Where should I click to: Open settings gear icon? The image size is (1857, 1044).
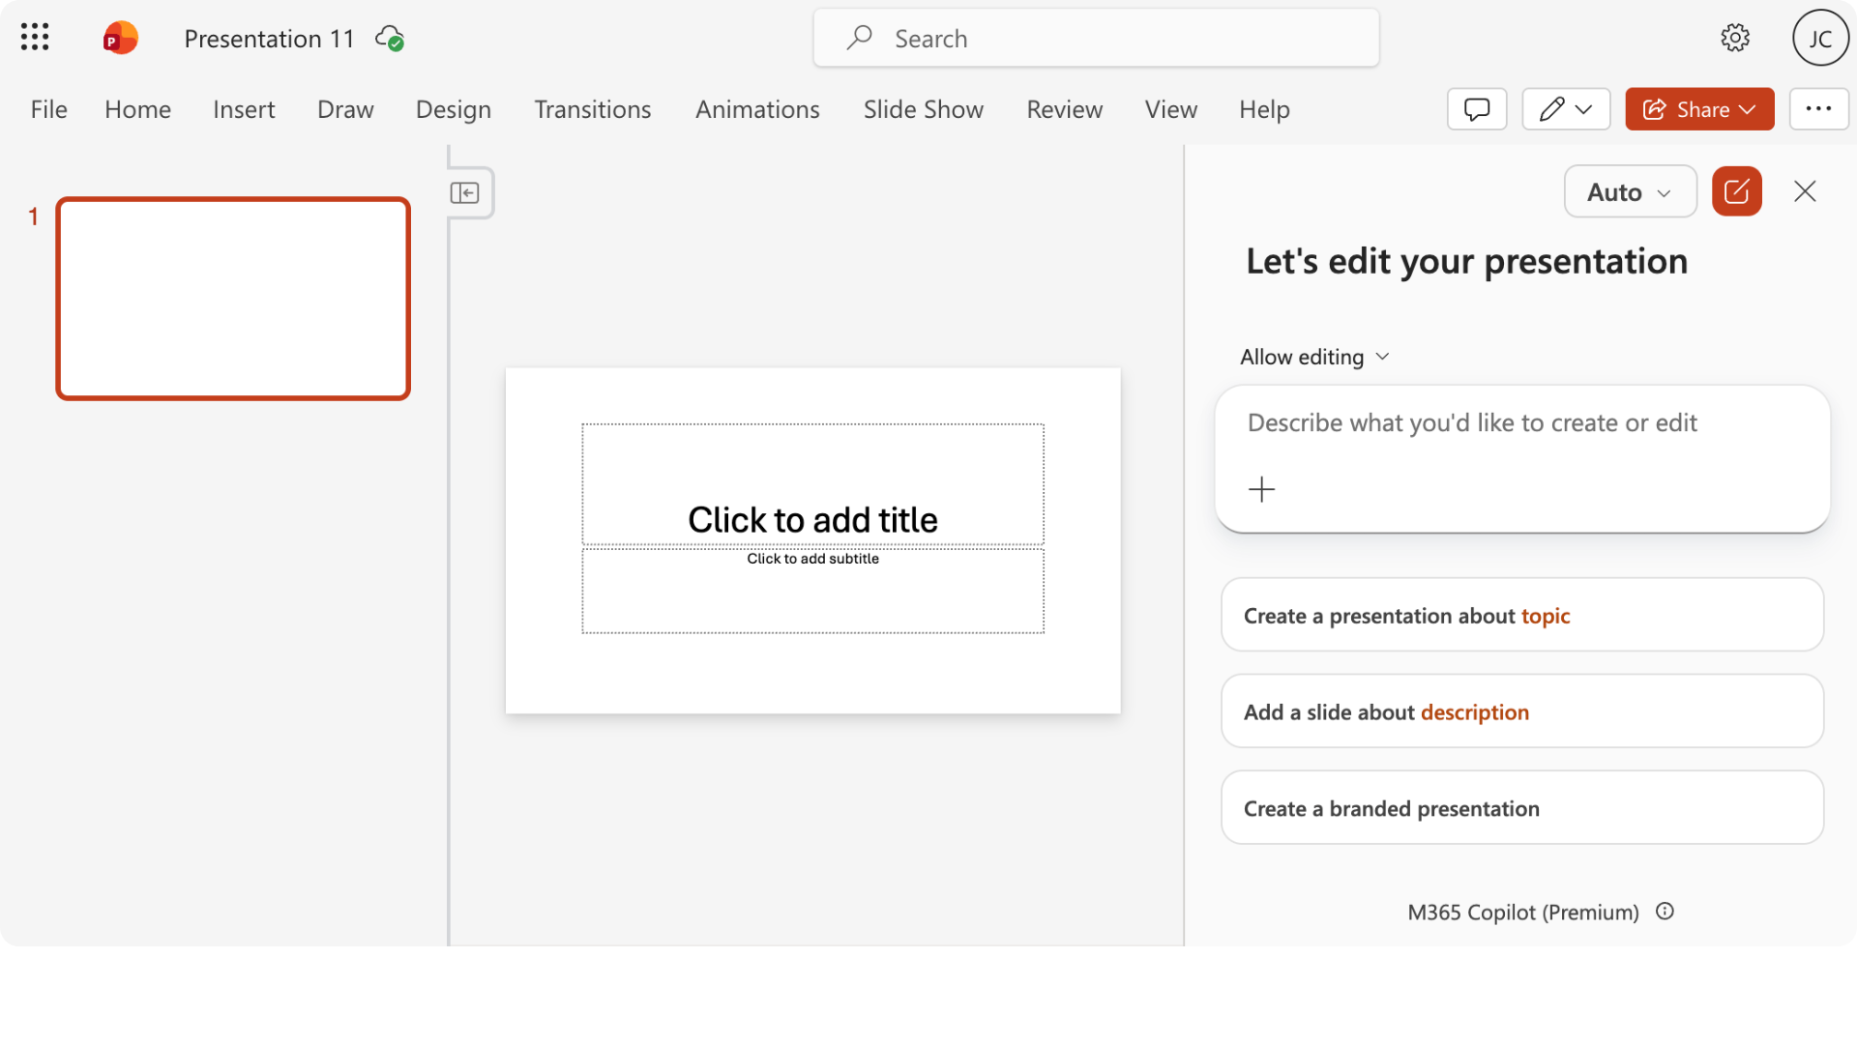pos(1735,38)
